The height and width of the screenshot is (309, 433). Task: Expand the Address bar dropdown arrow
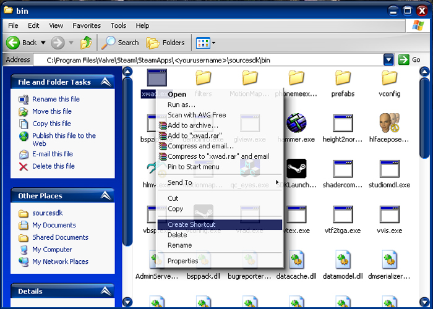tap(388, 60)
